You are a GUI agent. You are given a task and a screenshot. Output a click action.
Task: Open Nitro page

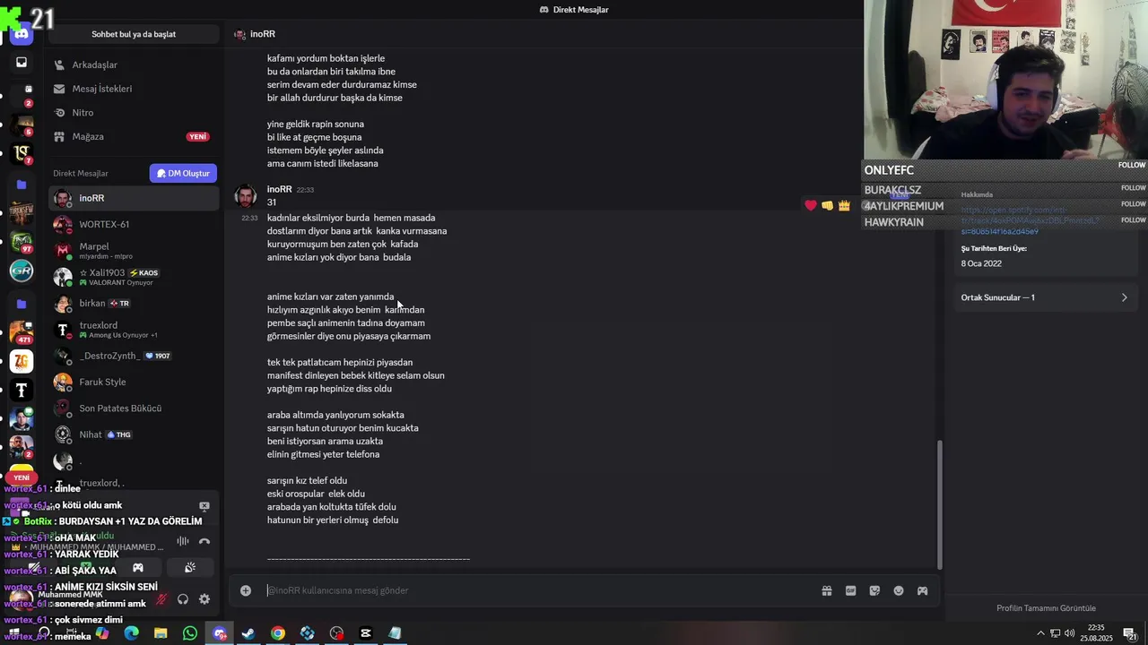click(135, 113)
